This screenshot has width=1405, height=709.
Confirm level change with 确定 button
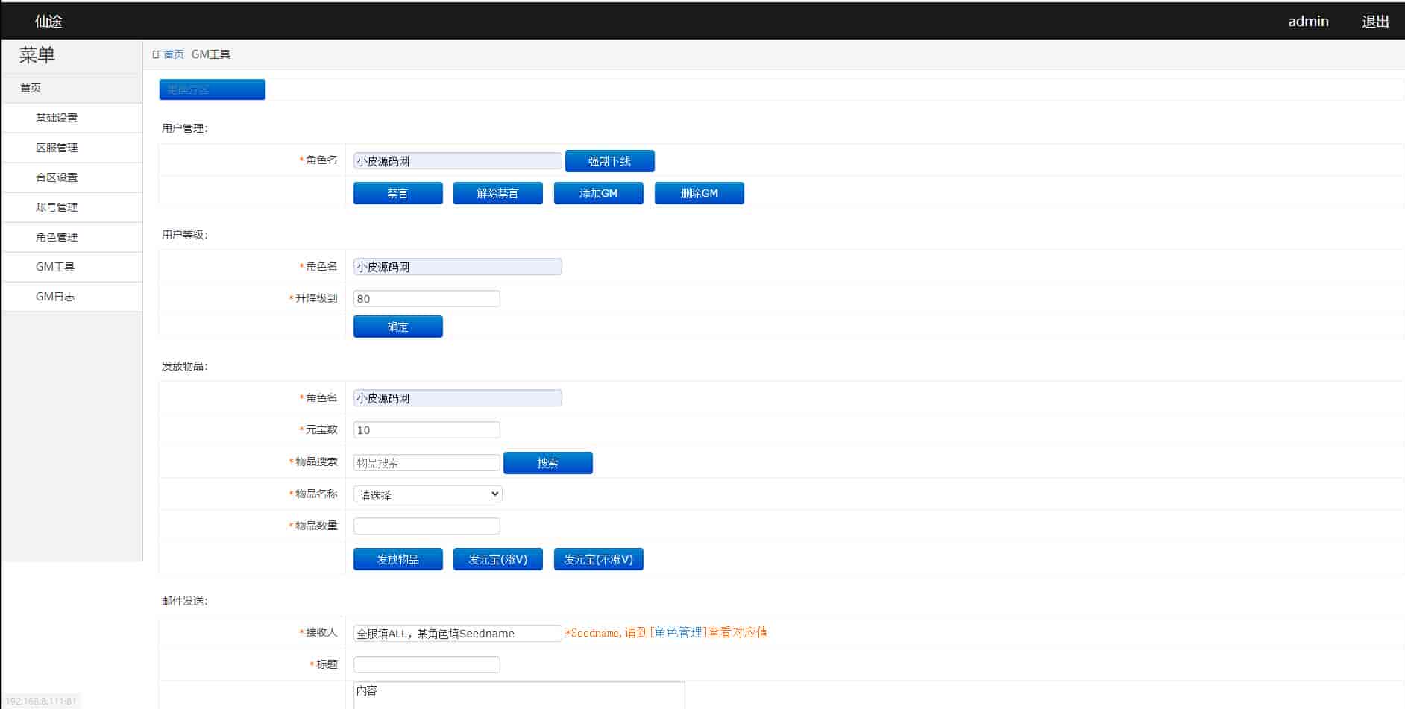pyautogui.click(x=397, y=327)
